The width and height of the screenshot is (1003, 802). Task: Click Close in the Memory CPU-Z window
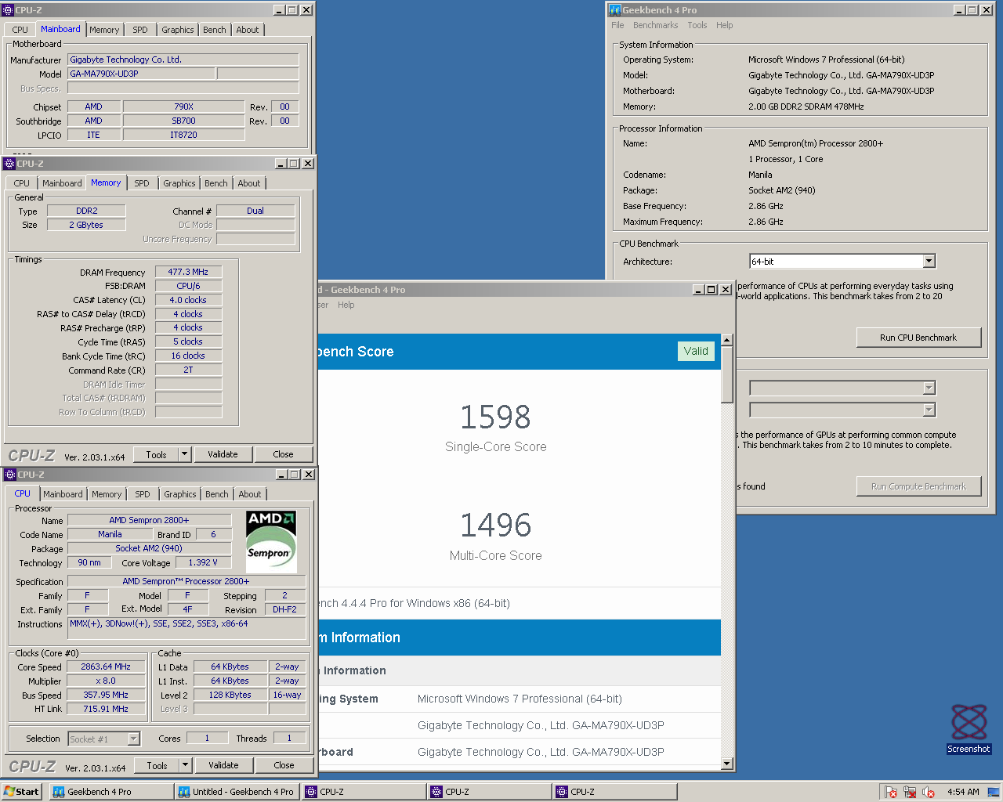pyautogui.click(x=283, y=454)
